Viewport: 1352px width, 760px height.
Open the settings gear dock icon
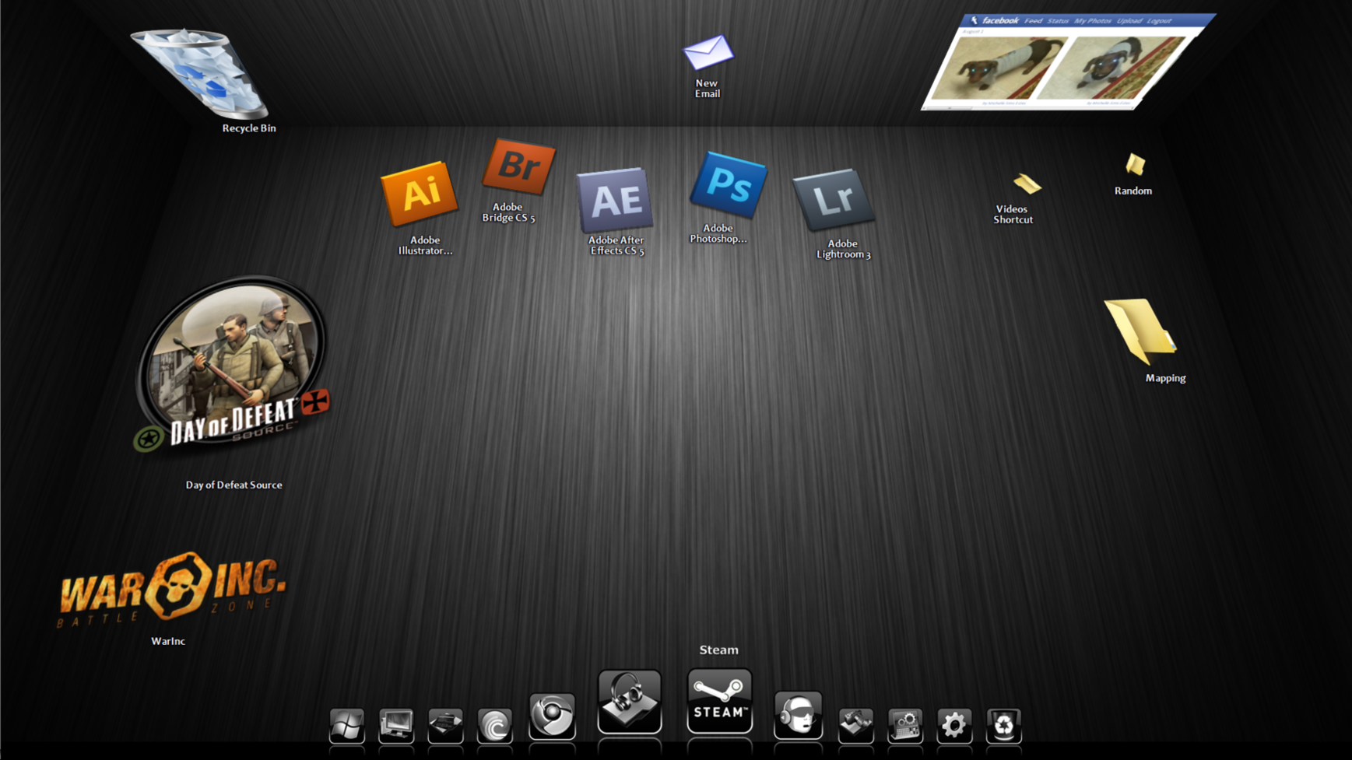[954, 726]
